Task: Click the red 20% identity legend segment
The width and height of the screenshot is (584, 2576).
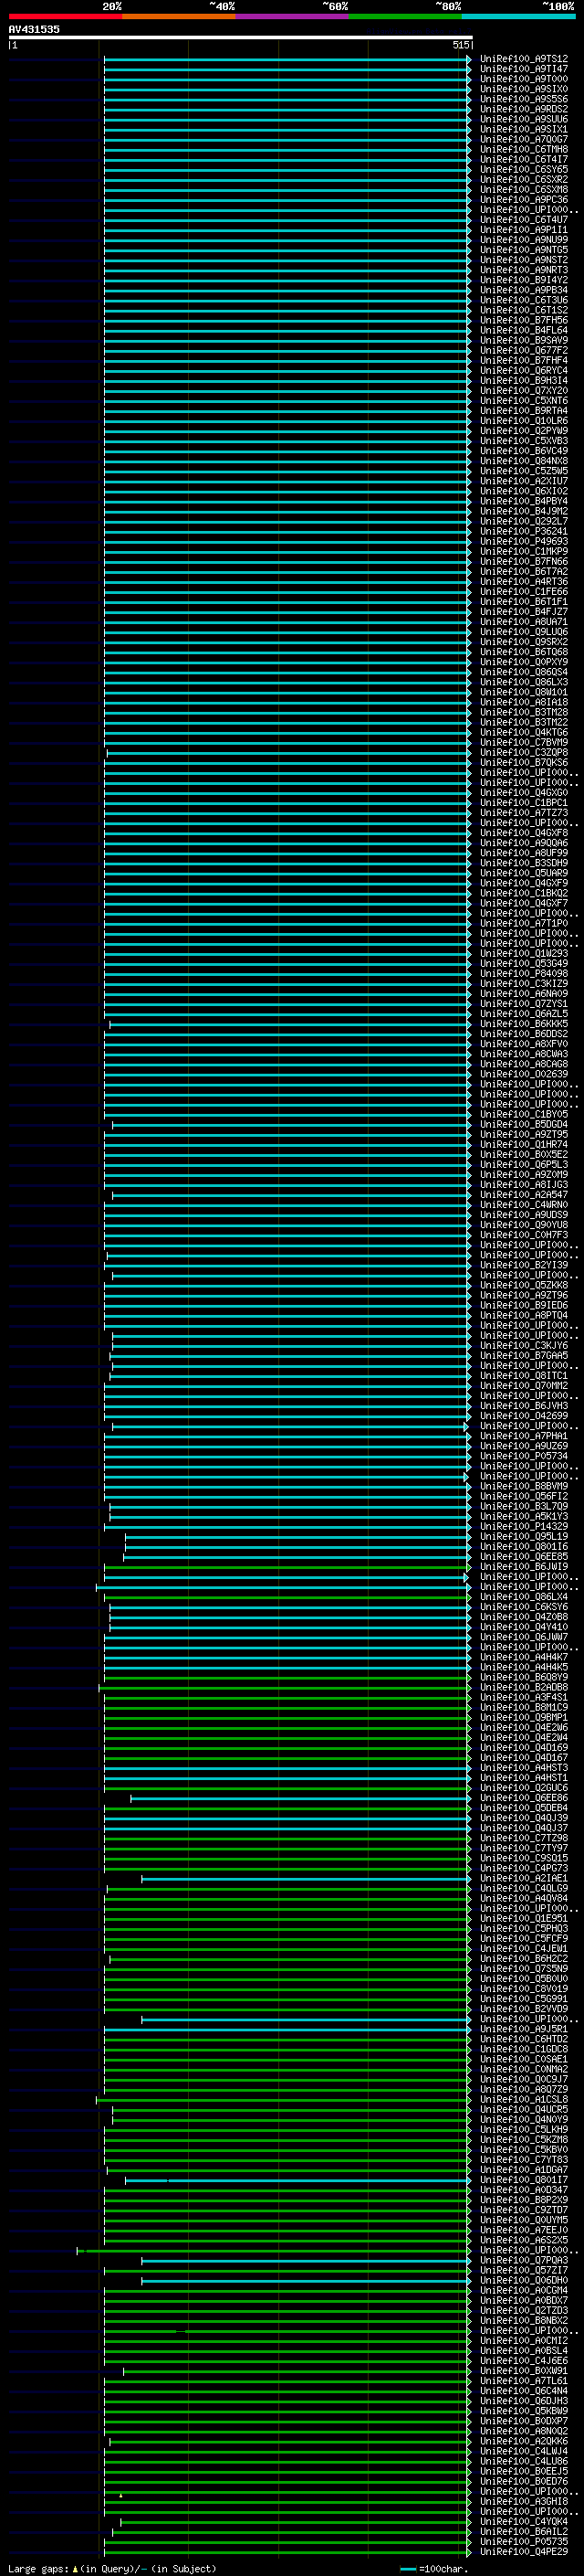Action: click(66, 16)
